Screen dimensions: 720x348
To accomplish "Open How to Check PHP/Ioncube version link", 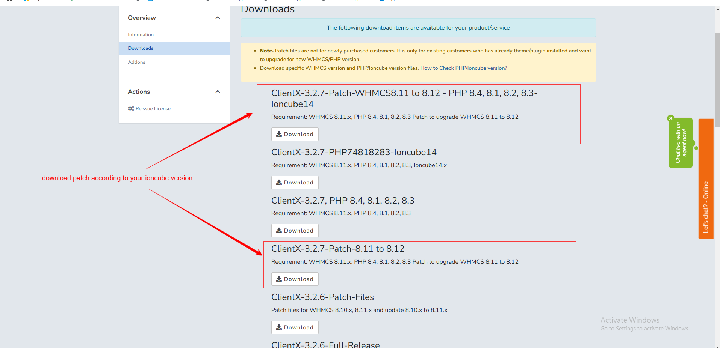I will [463, 68].
